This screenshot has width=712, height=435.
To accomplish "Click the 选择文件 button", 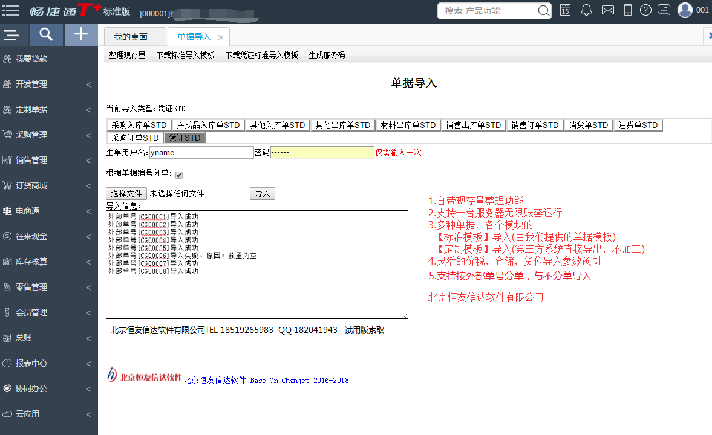I will click(126, 194).
